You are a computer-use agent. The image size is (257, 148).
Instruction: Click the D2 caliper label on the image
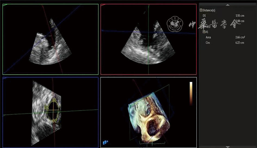coord(54,120)
